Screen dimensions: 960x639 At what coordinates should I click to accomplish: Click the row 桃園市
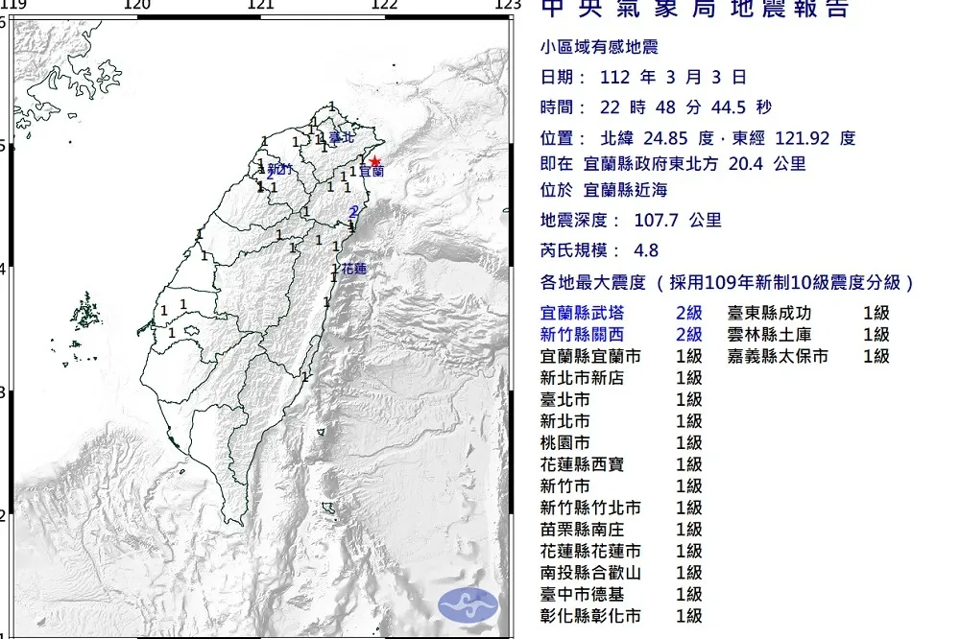[x=621, y=443]
